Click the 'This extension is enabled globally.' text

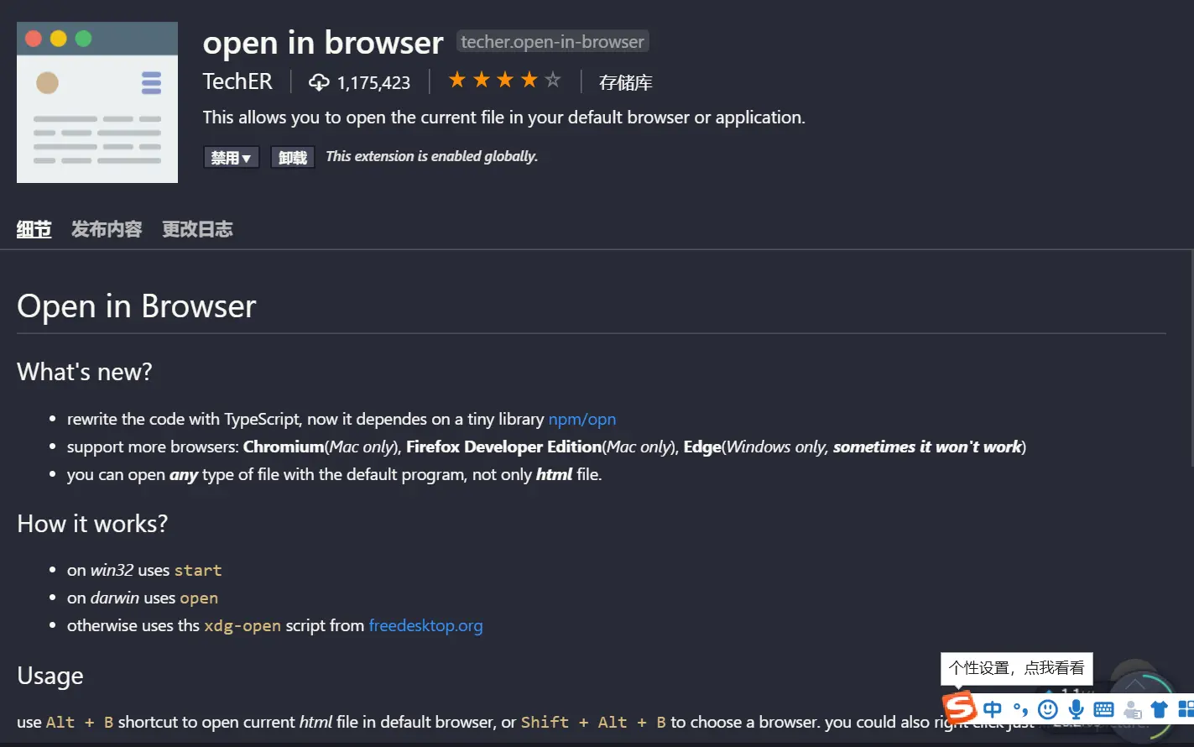click(x=431, y=156)
